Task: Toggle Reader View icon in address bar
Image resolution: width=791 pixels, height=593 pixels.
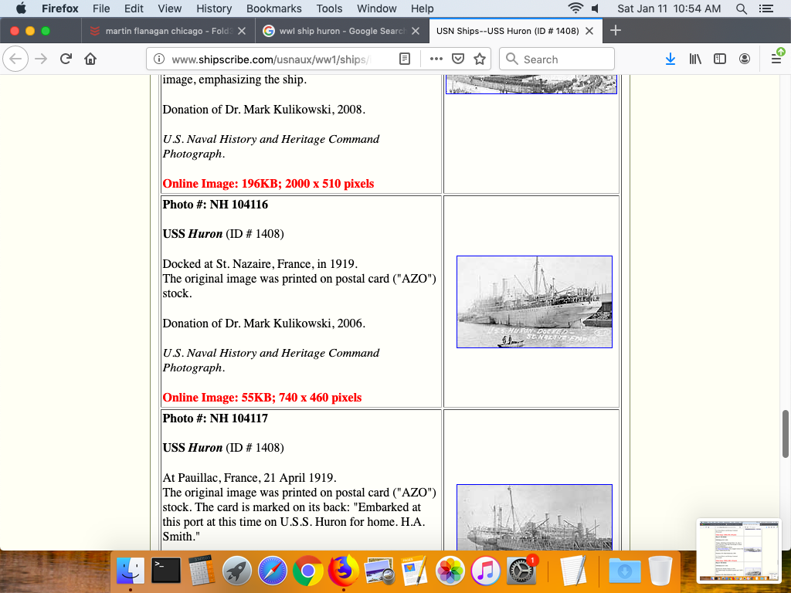Action: coord(405,59)
